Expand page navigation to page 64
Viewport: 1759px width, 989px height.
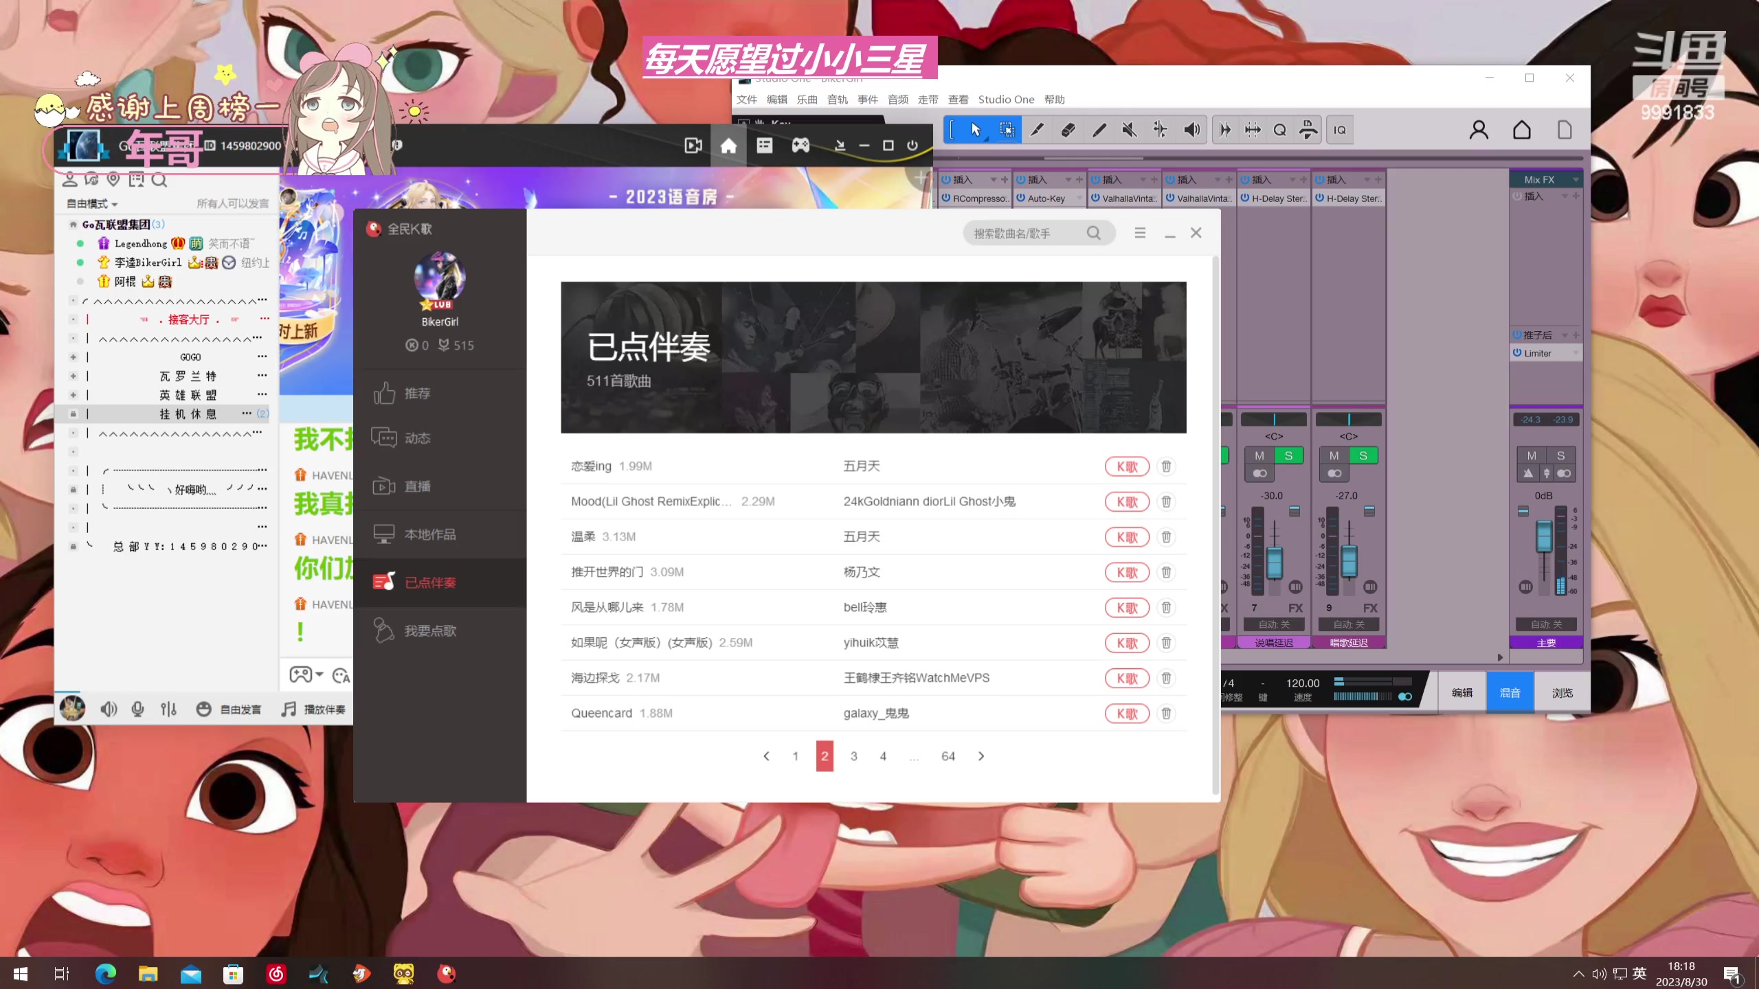(948, 756)
